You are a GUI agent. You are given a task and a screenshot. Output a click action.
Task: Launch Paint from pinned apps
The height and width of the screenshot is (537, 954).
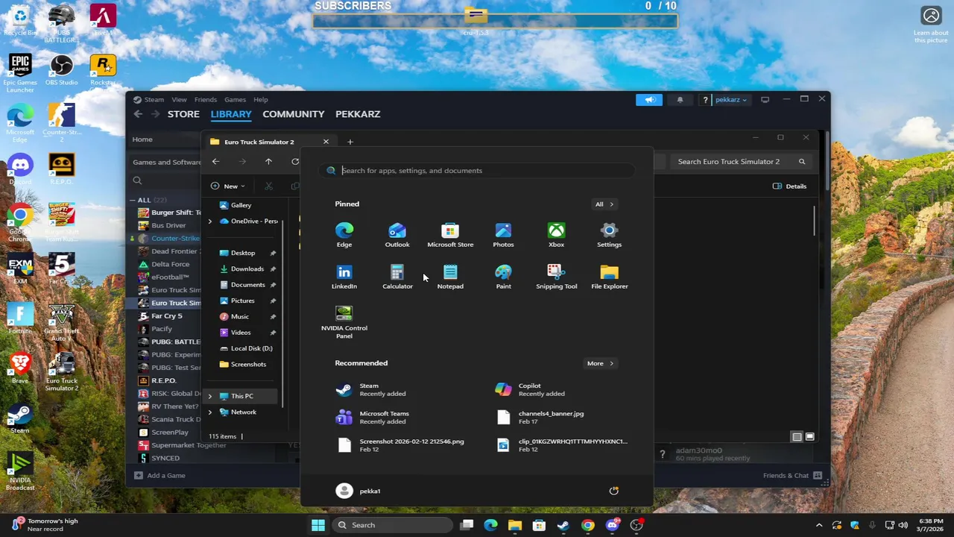coord(503,277)
